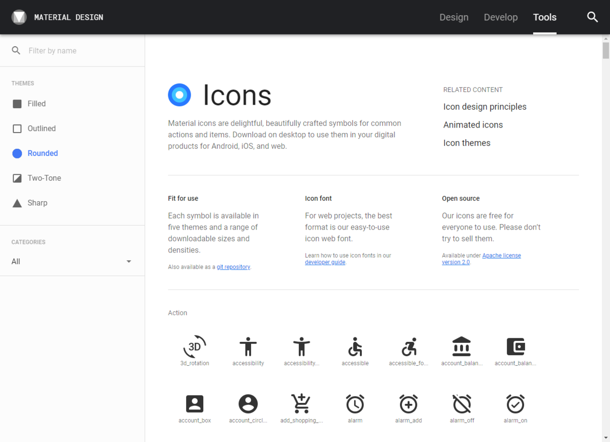The image size is (610, 442).
Task: Select the Filled theme
Action: (29, 104)
